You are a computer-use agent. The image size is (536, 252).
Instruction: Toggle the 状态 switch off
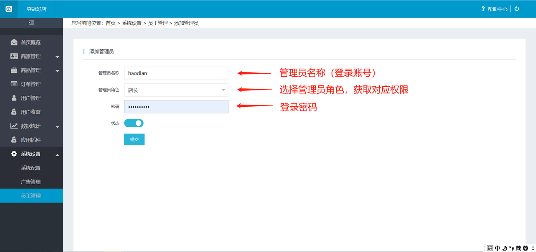[x=134, y=123]
